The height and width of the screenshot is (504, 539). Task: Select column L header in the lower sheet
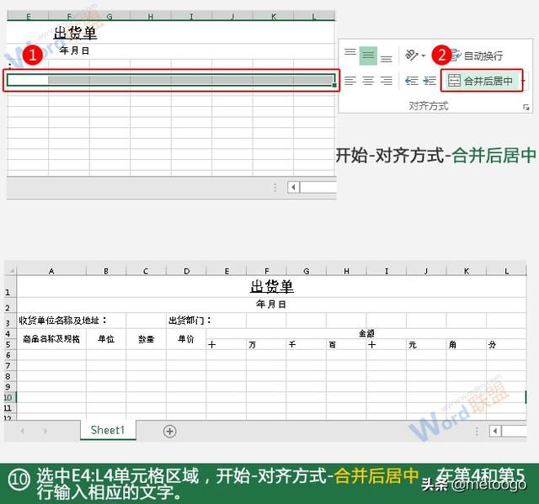(506, 271)
